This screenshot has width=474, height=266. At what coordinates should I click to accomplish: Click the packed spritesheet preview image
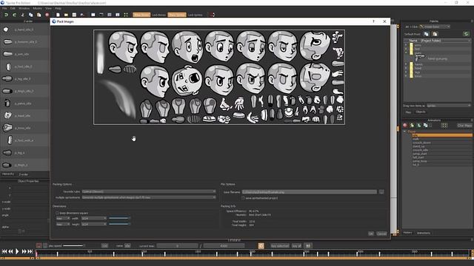(219, 77)
